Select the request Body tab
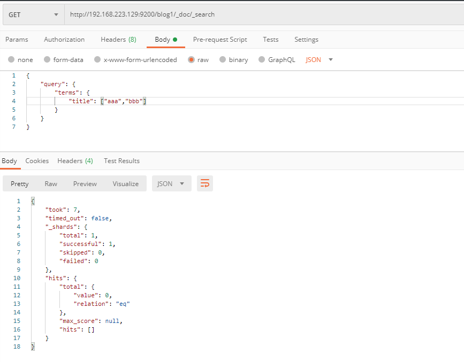The image size is (464, 362). (166, 40)
